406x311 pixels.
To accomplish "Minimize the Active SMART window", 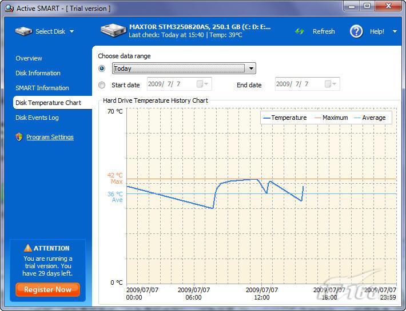I will tap(352, 6).
